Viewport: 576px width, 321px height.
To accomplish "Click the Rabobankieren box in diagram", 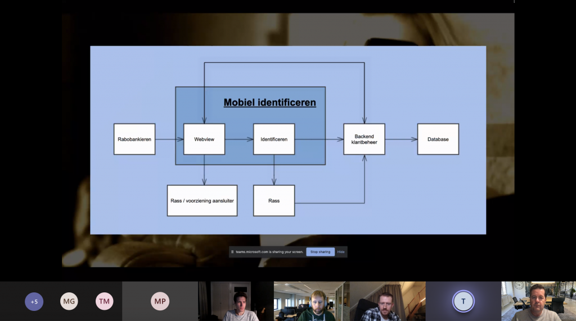I will tap(134, 139).
